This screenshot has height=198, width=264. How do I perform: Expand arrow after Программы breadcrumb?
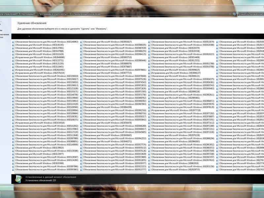tap(36, 14)
